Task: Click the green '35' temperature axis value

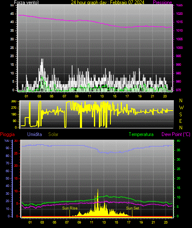Action: 178,150
